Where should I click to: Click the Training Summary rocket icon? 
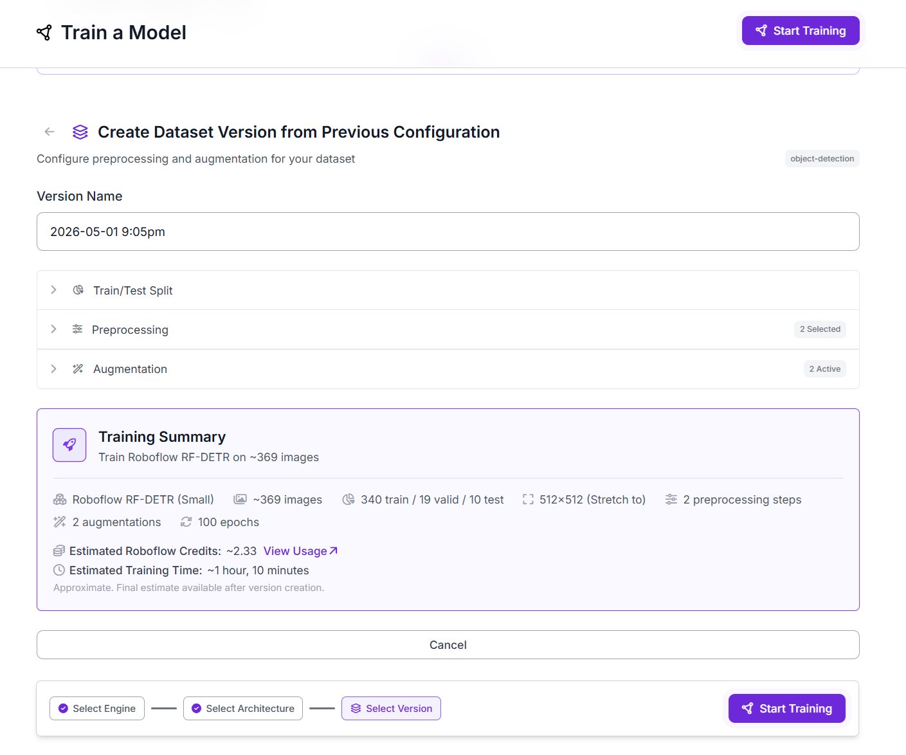click(69, 445)
